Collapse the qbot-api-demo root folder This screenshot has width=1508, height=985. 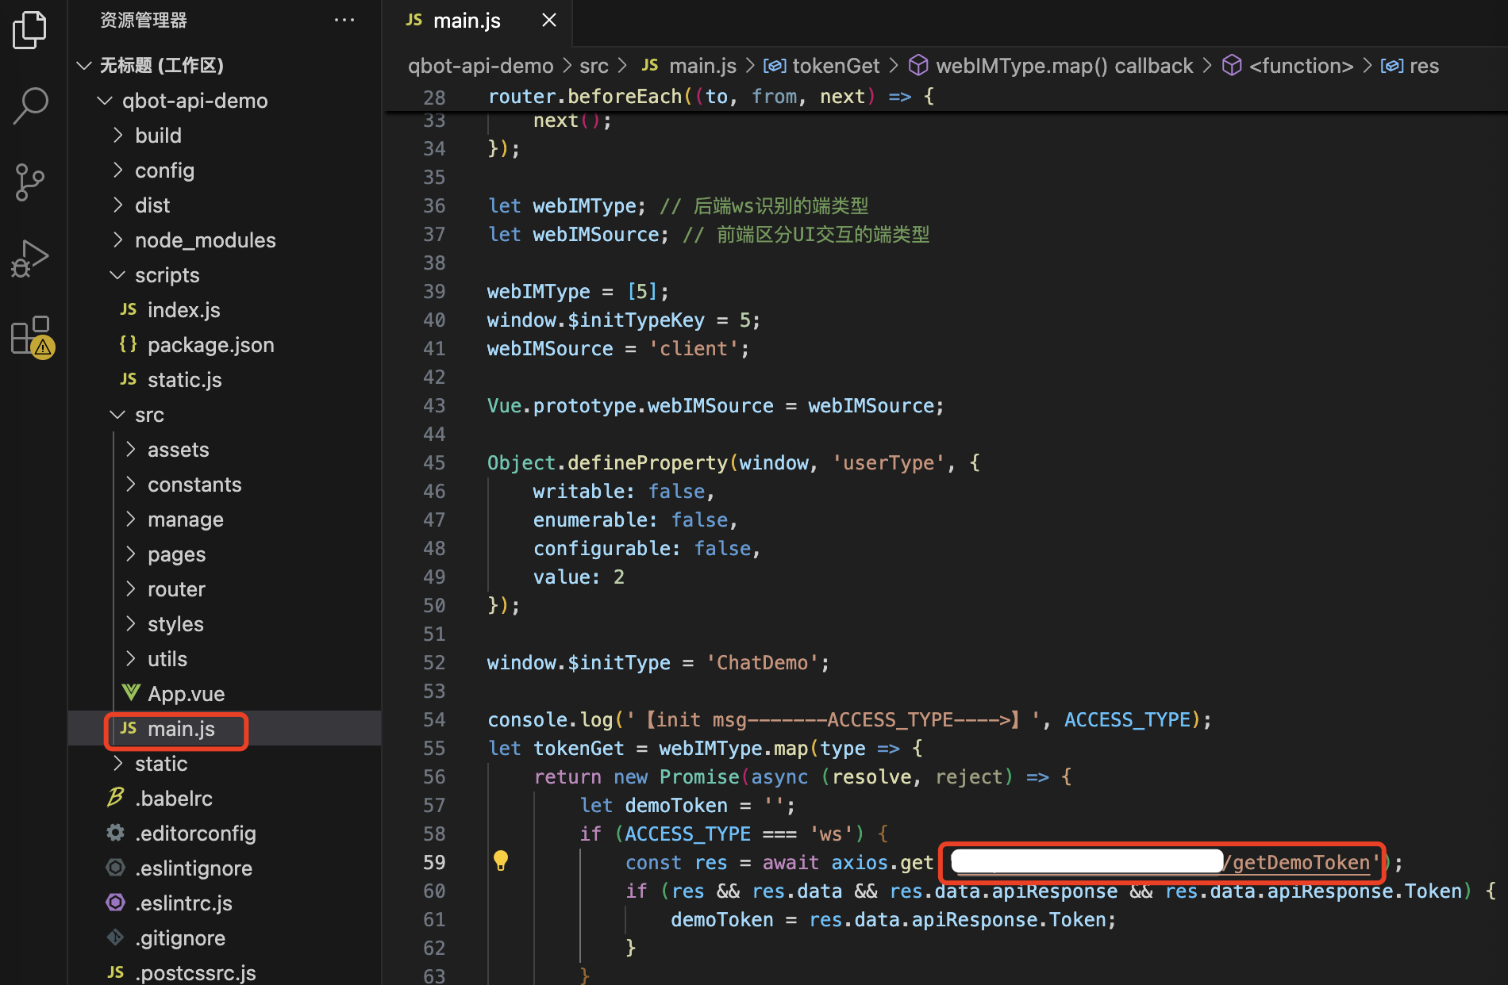[194, 101]
